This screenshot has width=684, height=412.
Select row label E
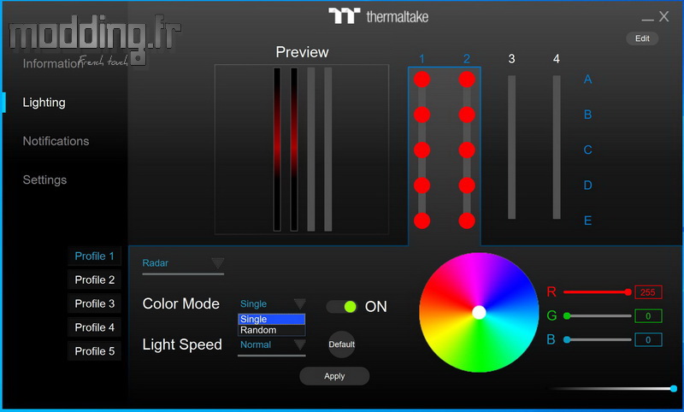pyautogui.click(x=587, y=221)
